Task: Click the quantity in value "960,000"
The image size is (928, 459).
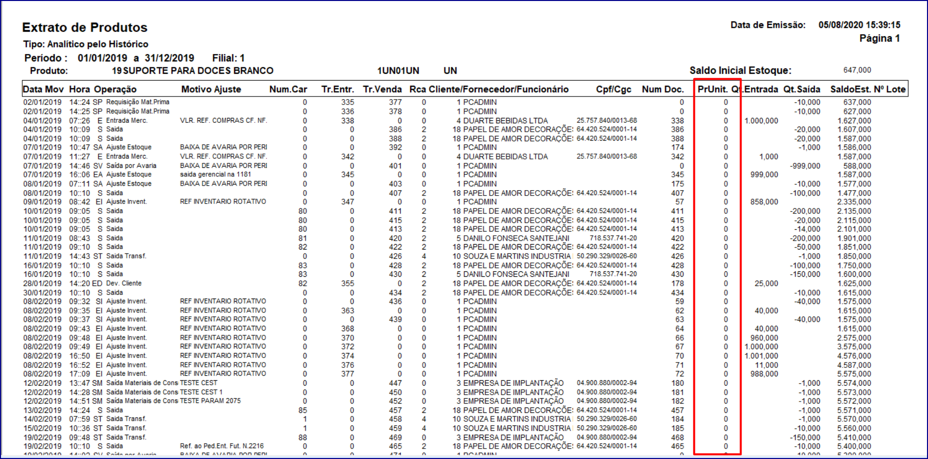Action: pos(764,338)
